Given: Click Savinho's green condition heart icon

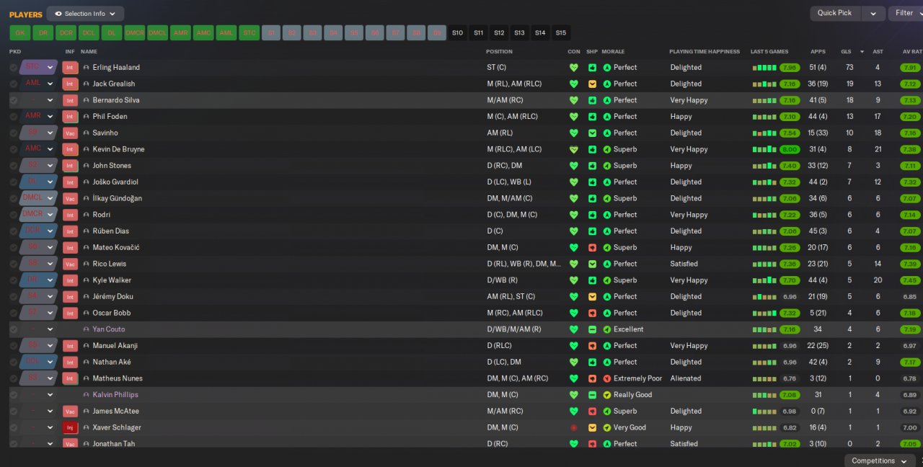Looking at the screenshot, I should 574,133.
